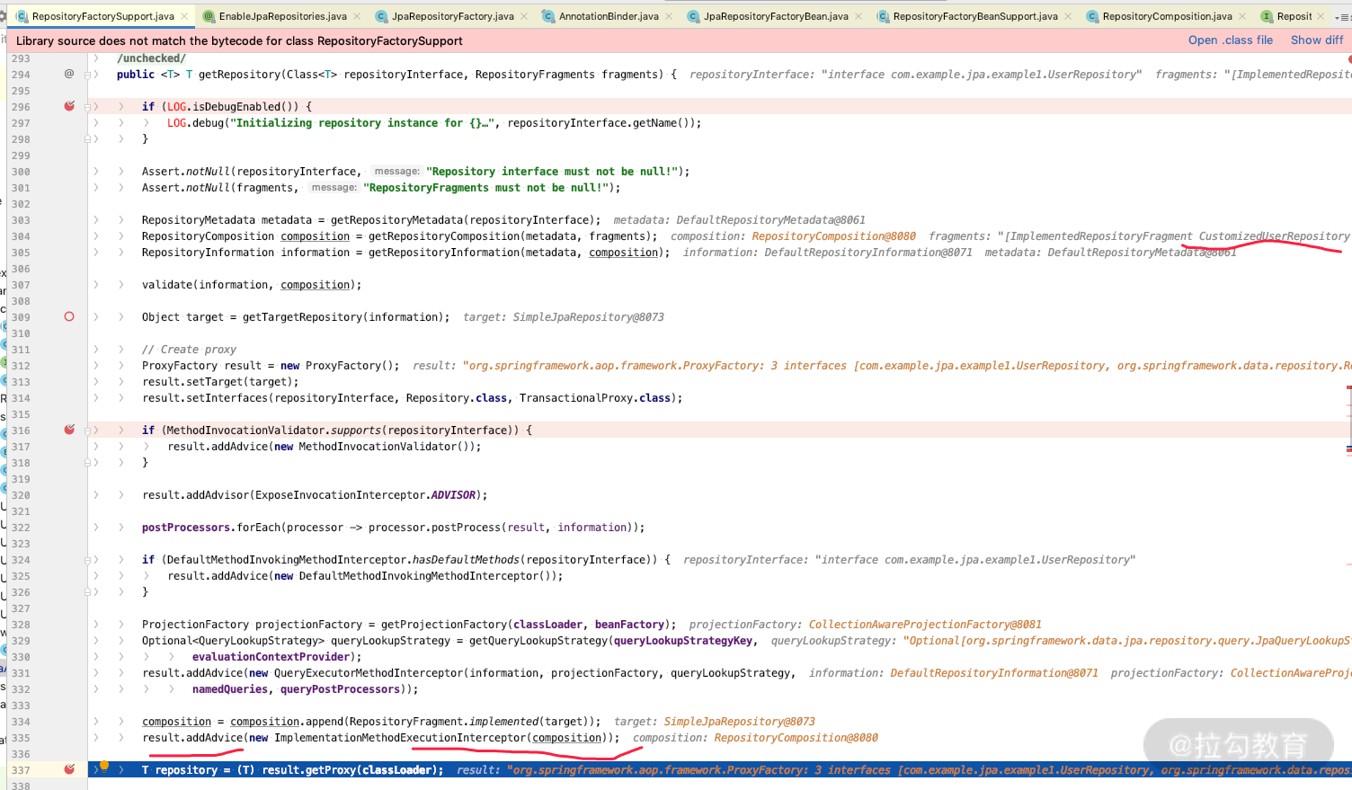Click the '// Create proxy' comment
Image resolution: width=1352 pixels, height=790 pixels.
click(x=189, y=350)
